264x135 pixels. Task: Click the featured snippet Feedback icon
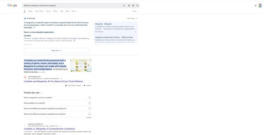[x=85, y=86]
